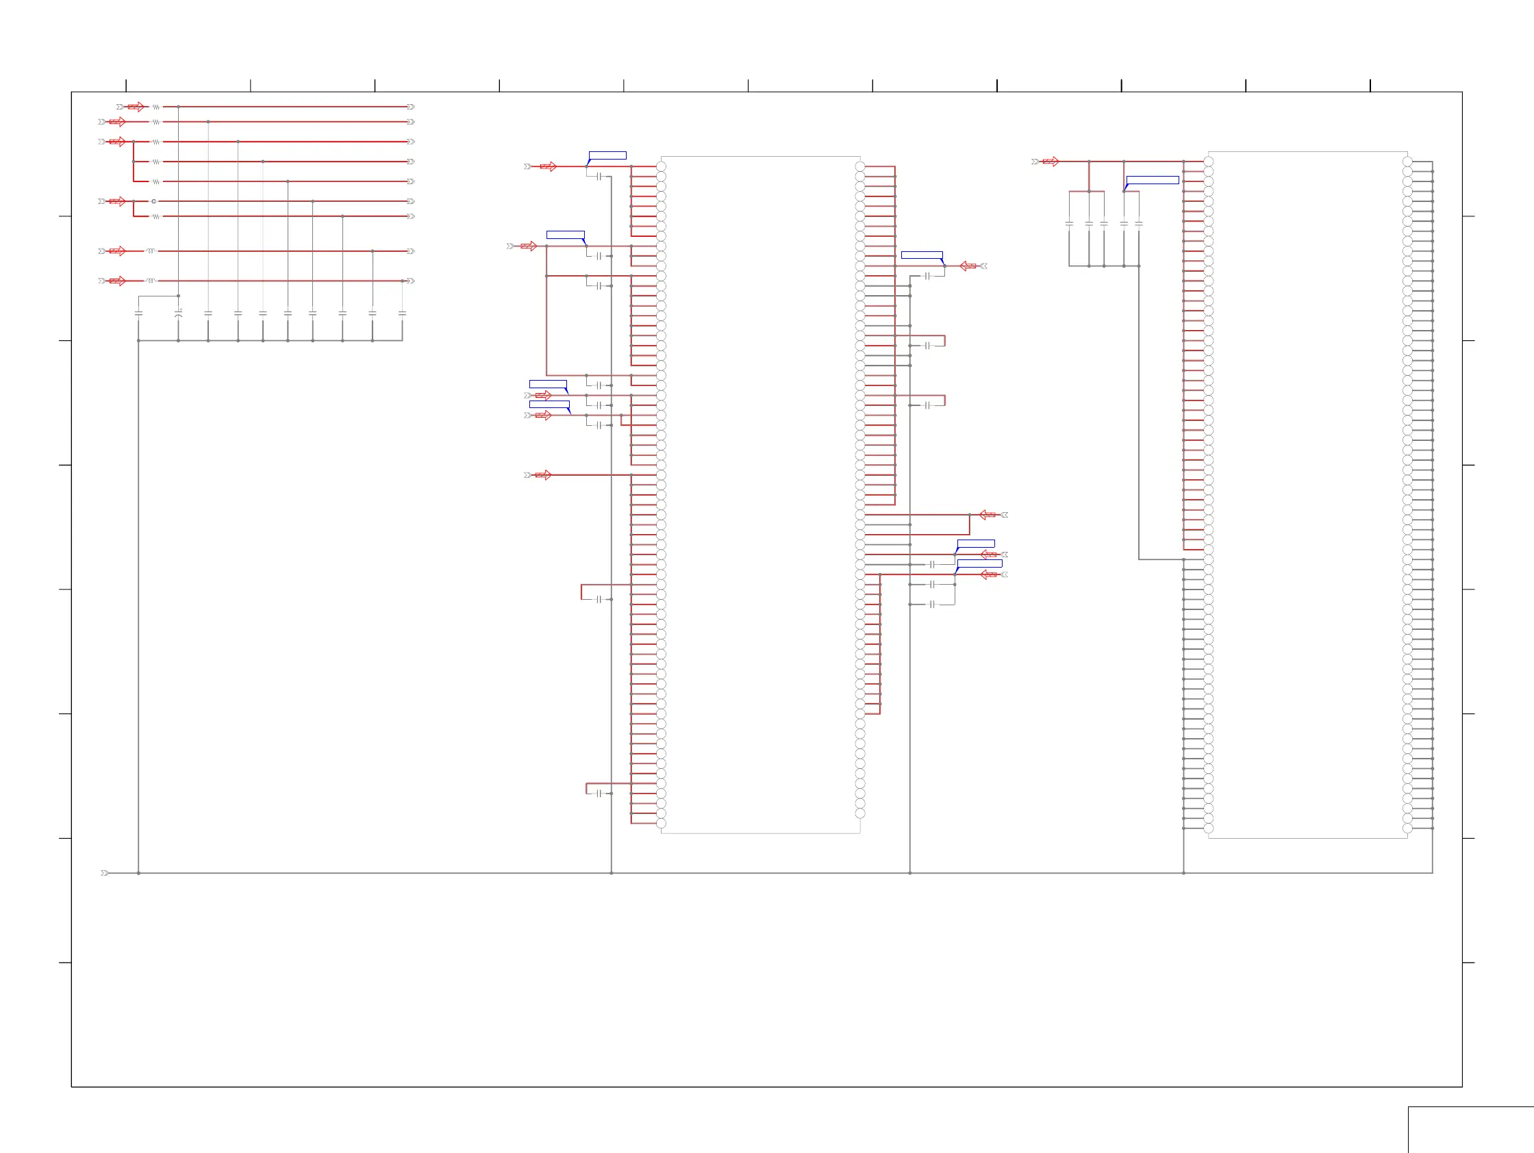
Task: Select the rightmost of five capacitors near right IC
Action: [x=1139, y=224]
